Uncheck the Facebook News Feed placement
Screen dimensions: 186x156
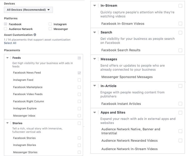79,73
